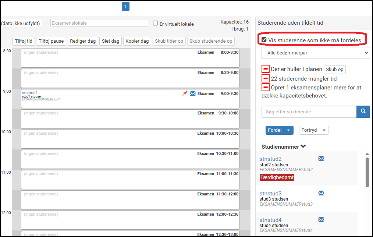
Task: Open the 'Alle bedømmerpar' dropdown
Action: pyautogui.click(x=315, y=53)
